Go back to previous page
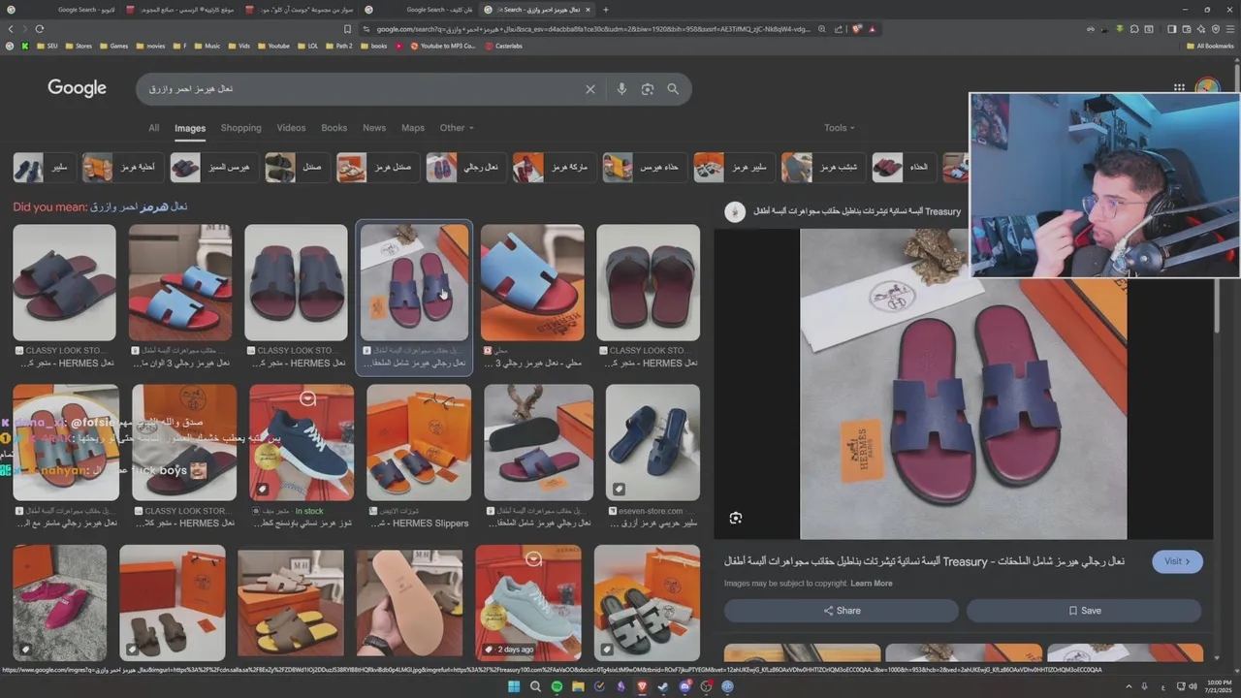Screen dimensions: 1241x698 (x=11, y=29)
